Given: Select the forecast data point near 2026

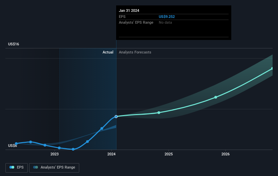Looking at the screenshot, I should click(216, 97).
